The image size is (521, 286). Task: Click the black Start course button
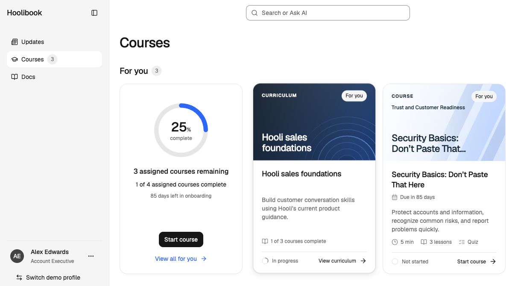(181, 239)
